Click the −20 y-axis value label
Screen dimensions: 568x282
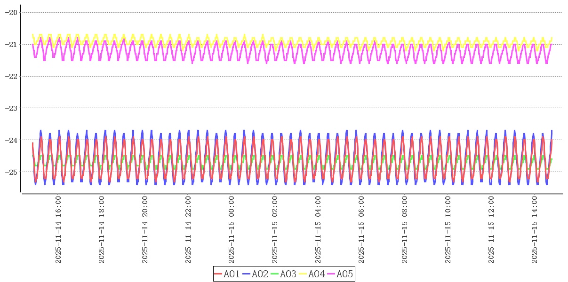point(10,12)
